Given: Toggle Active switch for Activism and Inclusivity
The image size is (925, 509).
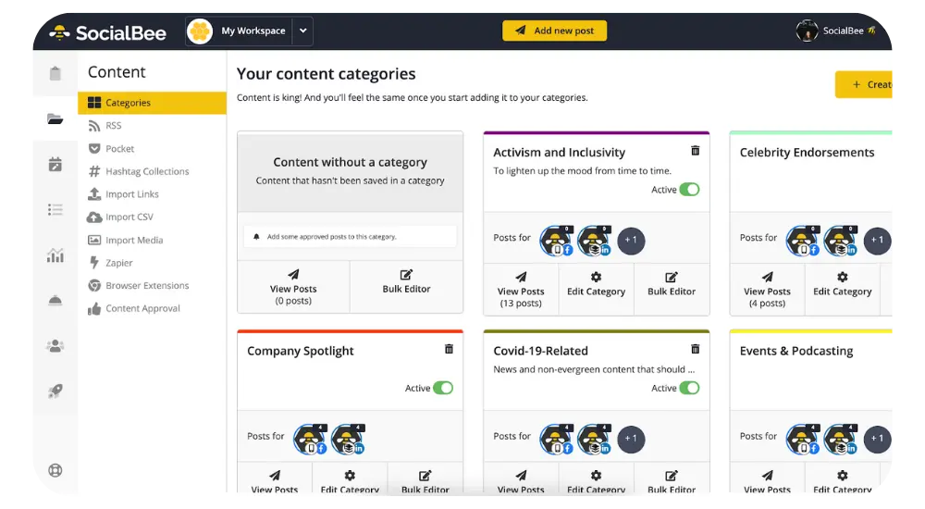Looking at the screenshot, I should (x=689, y=190).
